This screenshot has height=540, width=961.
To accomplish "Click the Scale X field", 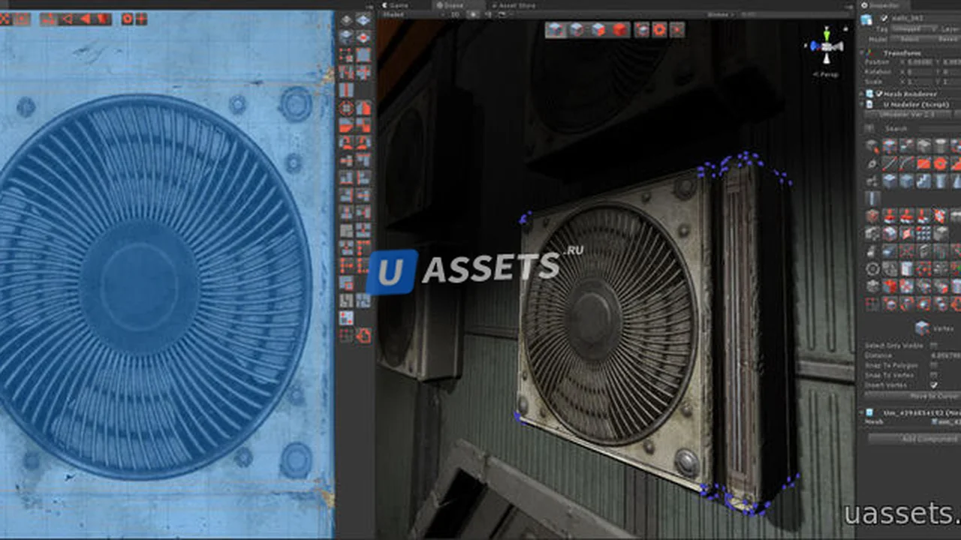I will click(920, 82).
